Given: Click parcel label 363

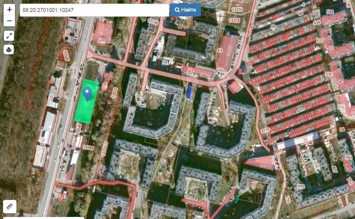Looking at the screenshot, I should point(348,157).
